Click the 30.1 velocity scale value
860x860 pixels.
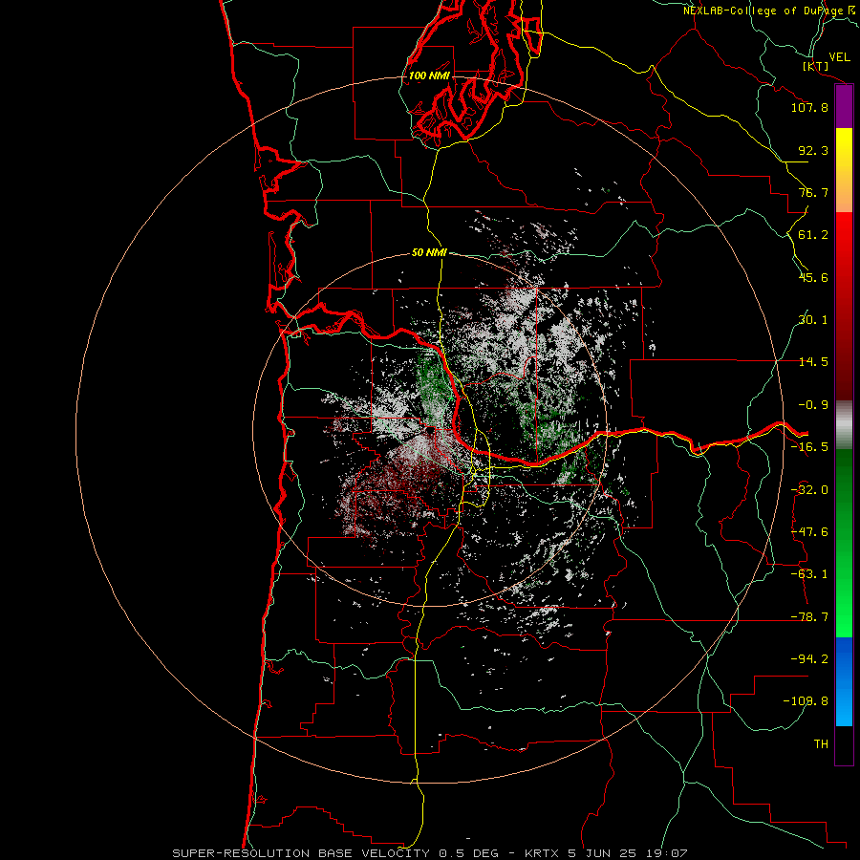(x=813, y=320)
